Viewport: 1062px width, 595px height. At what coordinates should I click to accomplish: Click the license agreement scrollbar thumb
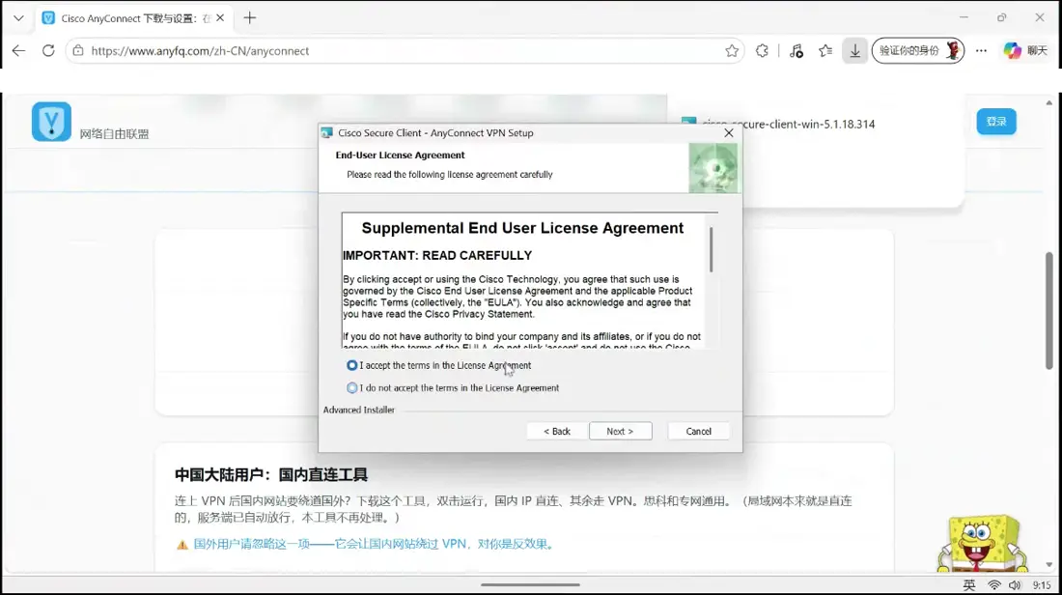click(x=712, y=249)
